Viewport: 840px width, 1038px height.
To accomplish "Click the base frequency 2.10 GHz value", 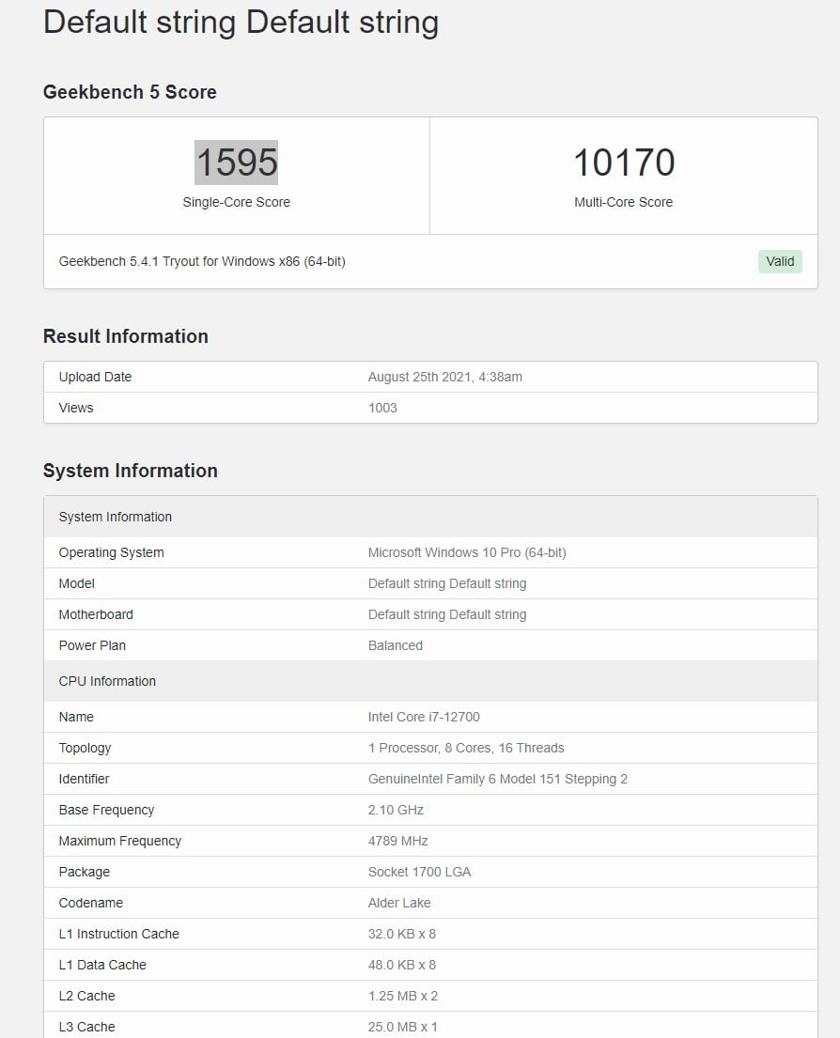I will click(x=396, y=810).
